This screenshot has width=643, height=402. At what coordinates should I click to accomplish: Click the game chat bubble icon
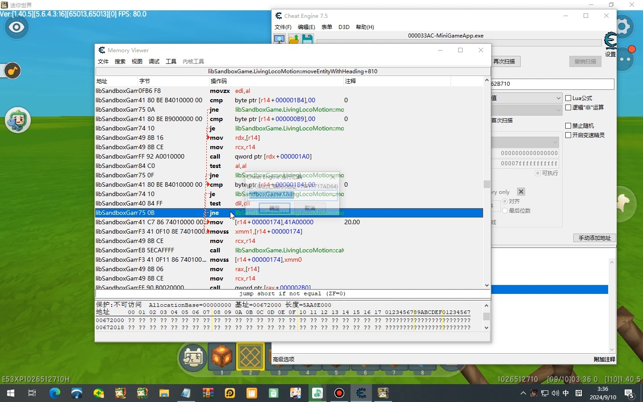tap(626, 59)
